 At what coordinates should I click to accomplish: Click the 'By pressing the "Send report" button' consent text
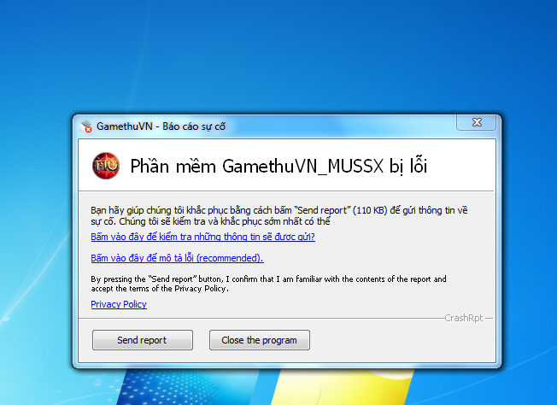coord(268,284)
